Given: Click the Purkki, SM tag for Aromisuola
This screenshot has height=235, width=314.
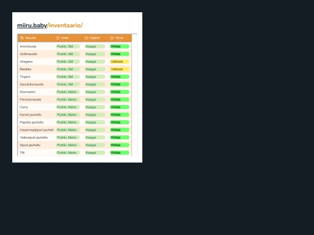Looking at the screenshot, I should tap(68, 46).
